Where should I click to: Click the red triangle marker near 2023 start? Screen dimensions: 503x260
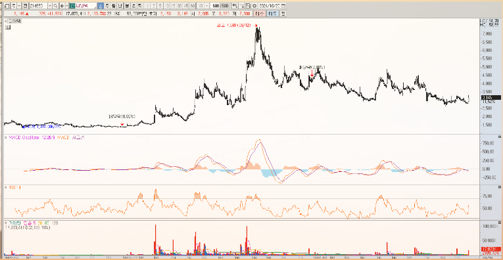coord(122,124)
